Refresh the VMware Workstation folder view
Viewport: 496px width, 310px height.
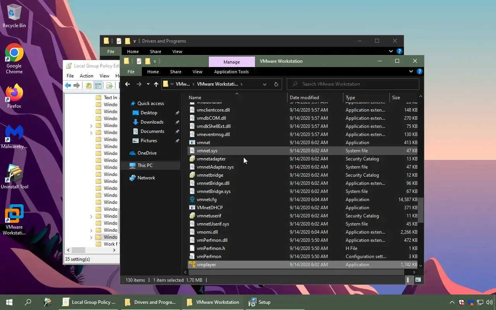(276, 84)
